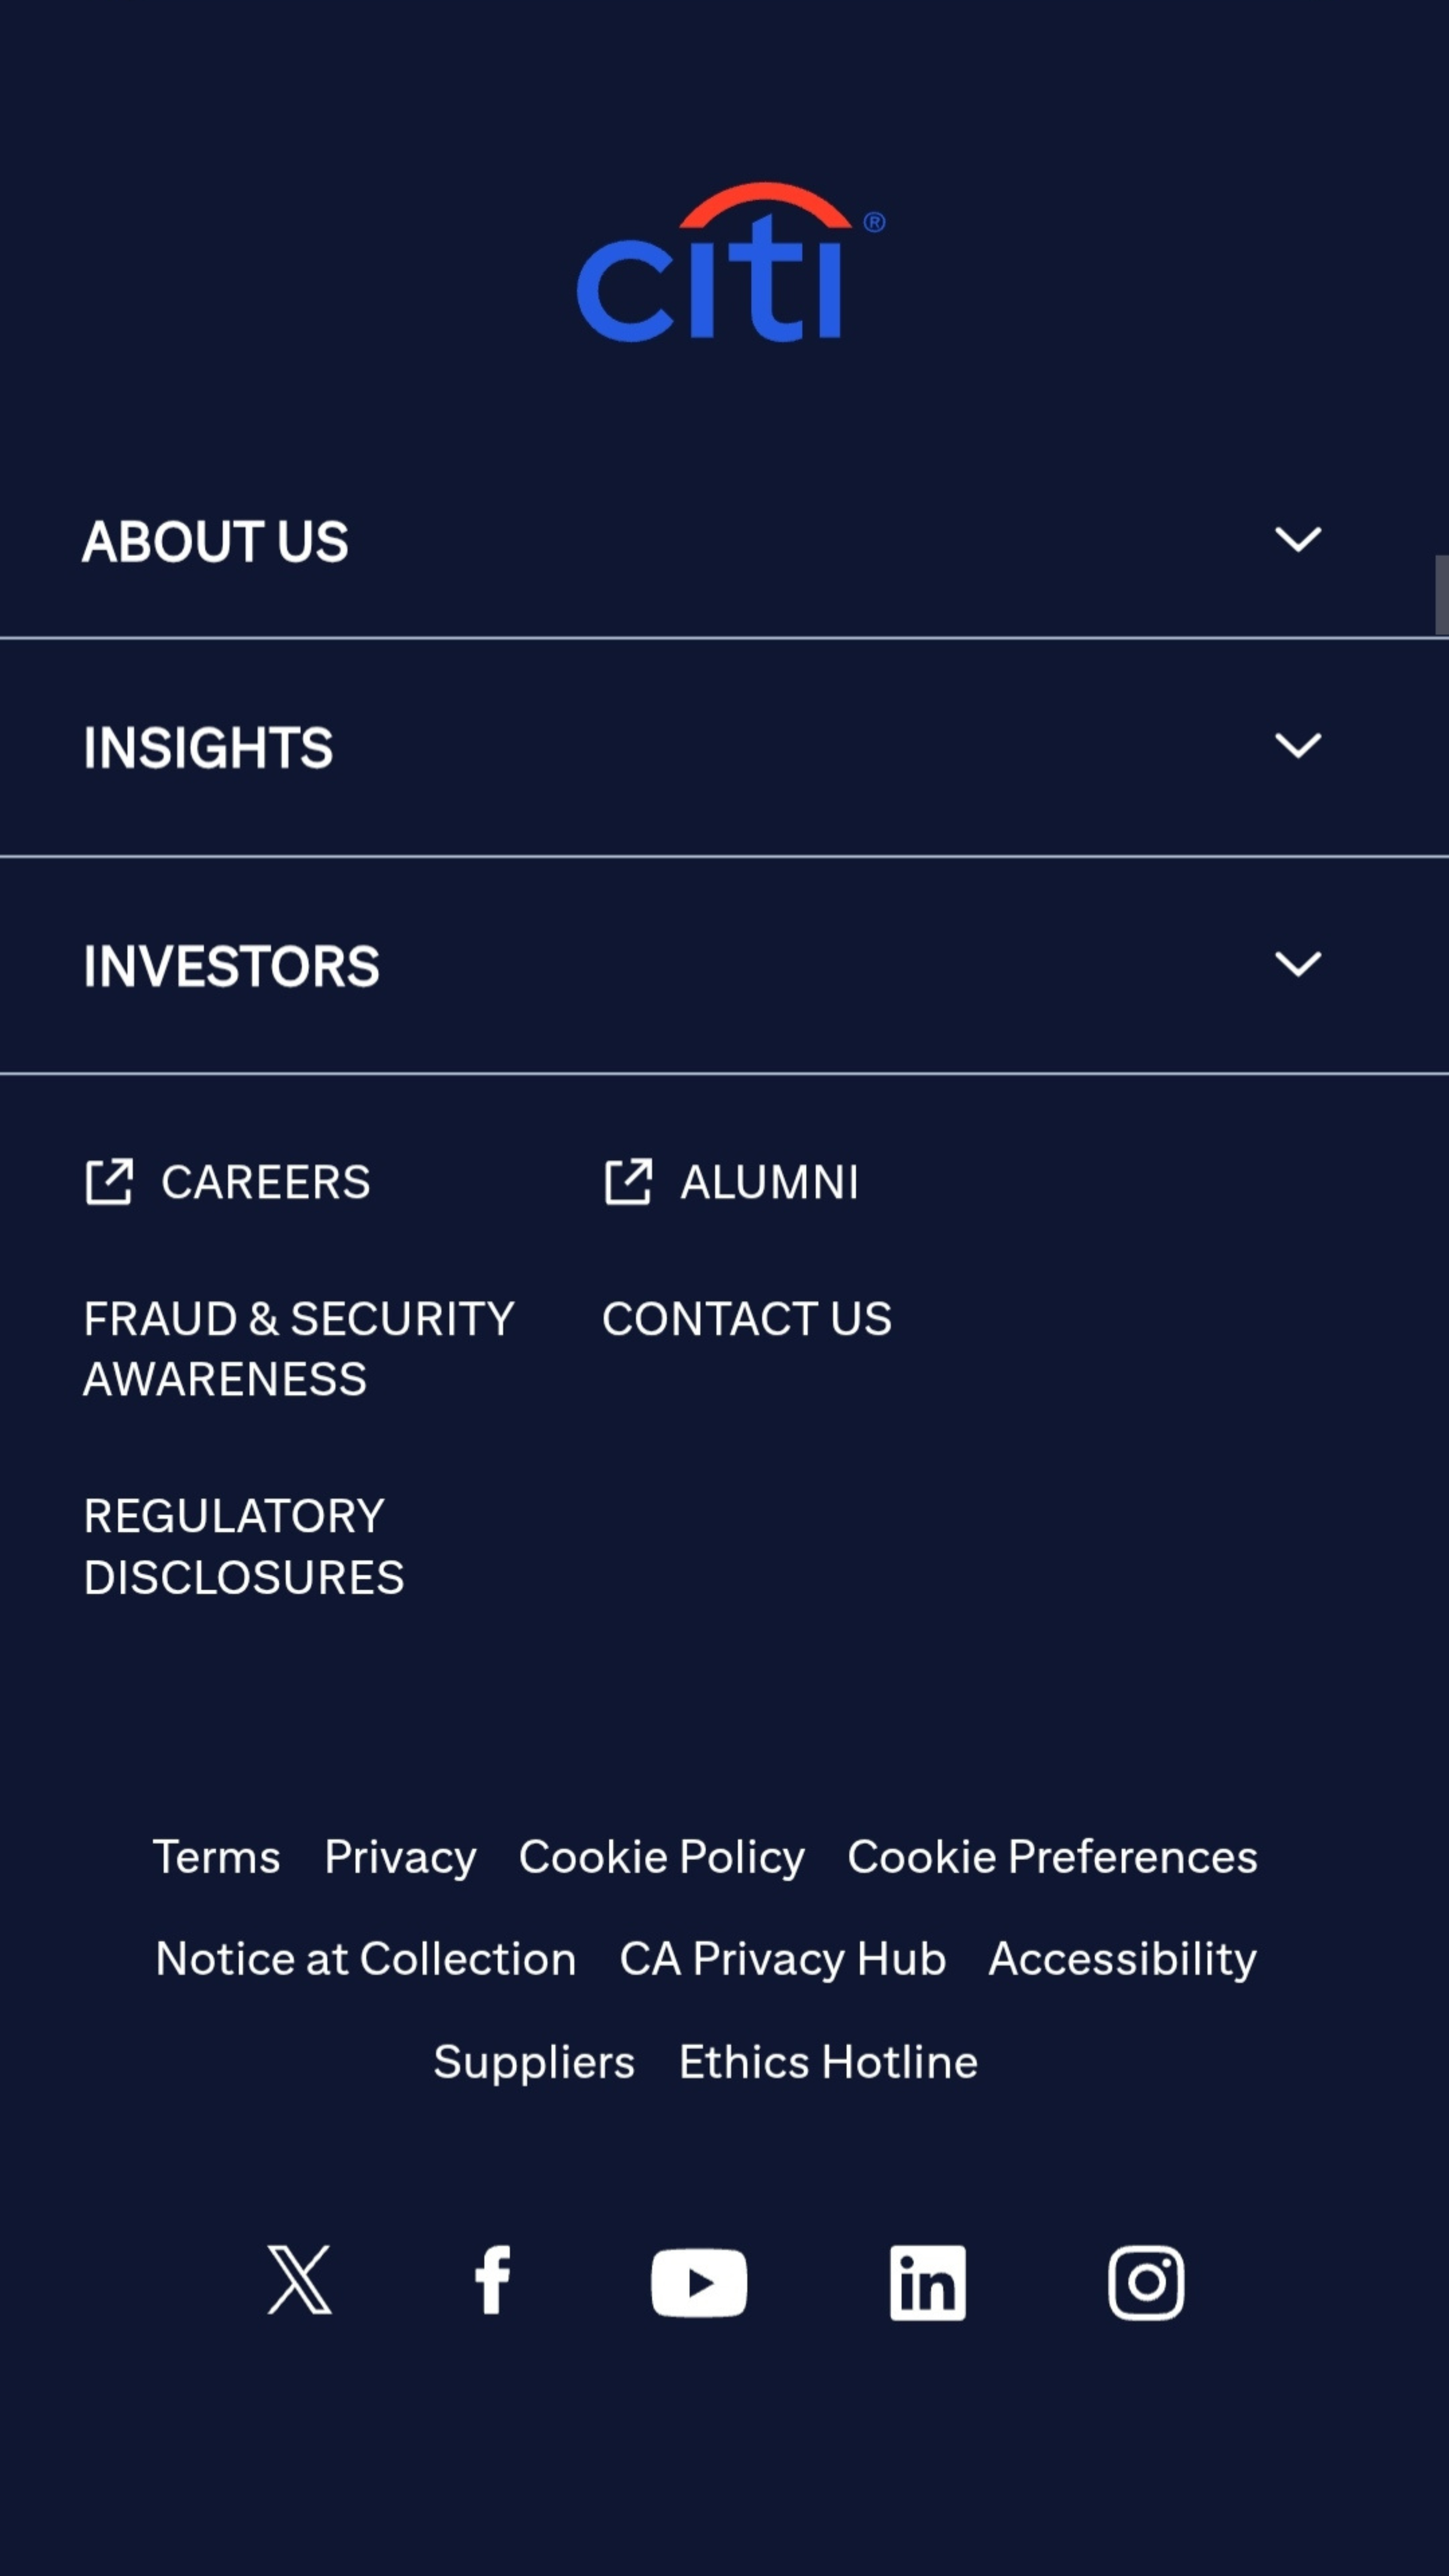This screenshot has height=2576, width=1449.
Task: Open Citi's LinkedIn page
Action: 927,2281
